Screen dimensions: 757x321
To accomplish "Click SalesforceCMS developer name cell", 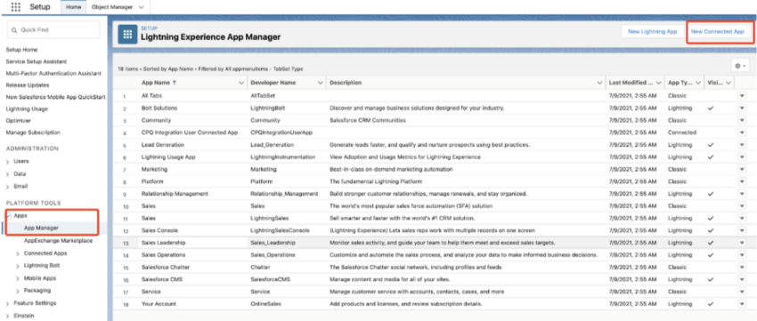I will [270, 279].
